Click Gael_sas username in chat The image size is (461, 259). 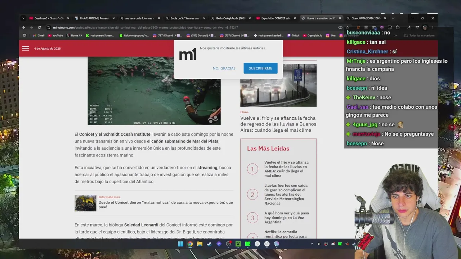(x=357, y=107)
